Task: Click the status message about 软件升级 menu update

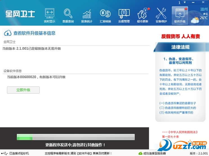Action: pos(78,153)
